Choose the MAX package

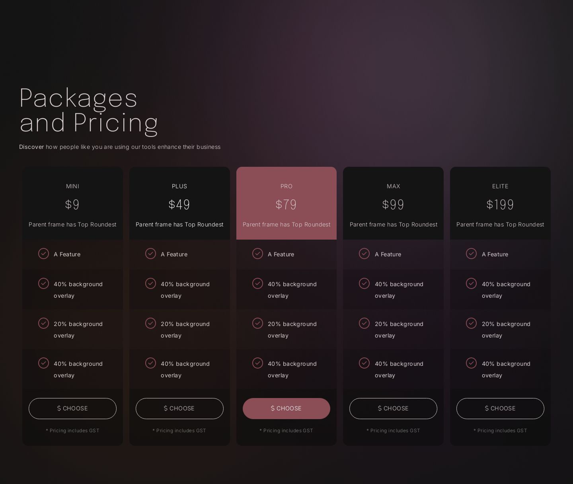393,408
